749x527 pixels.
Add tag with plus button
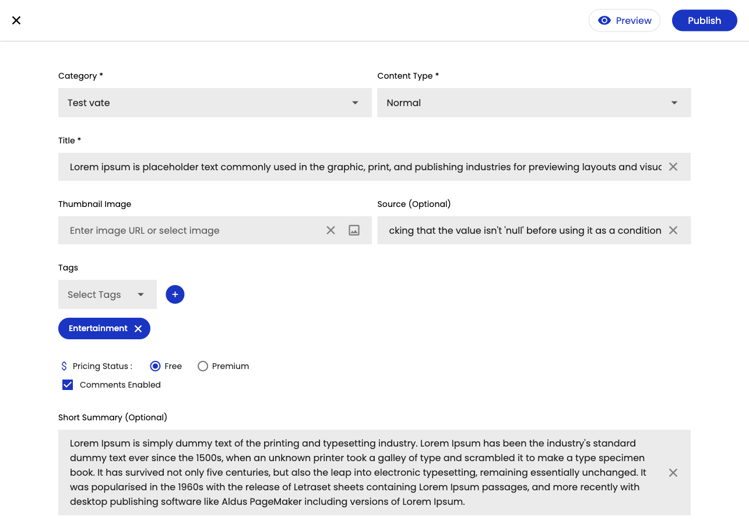pyautogui.click(x=175, y=294)
